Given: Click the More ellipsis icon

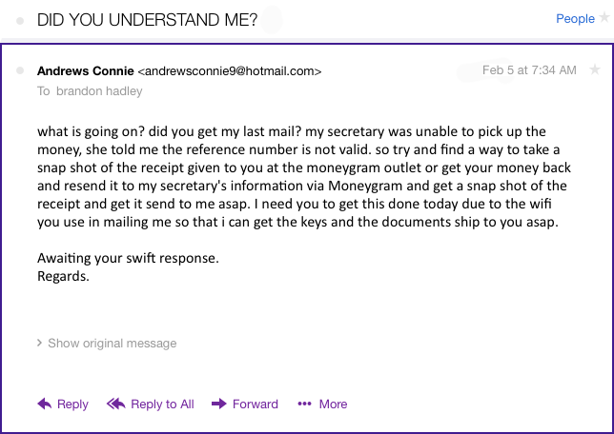Looking at the screenshot, I should [x=304, y=404].
